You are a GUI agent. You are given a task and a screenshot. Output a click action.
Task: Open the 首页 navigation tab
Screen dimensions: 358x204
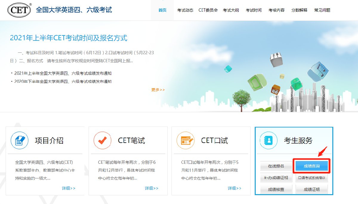(x=162, y=10)
